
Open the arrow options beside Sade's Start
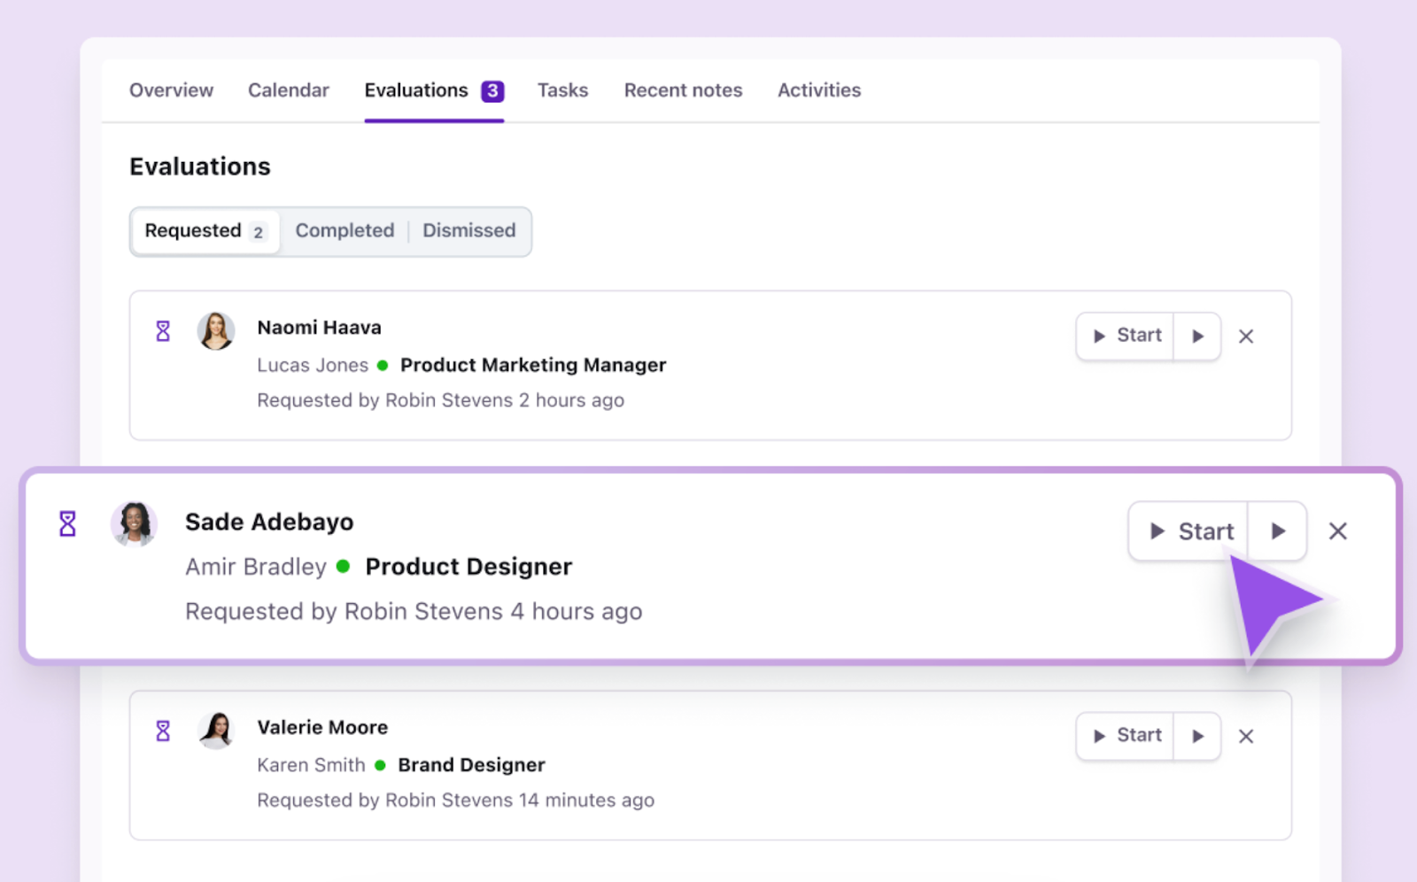click(1277, 531)
